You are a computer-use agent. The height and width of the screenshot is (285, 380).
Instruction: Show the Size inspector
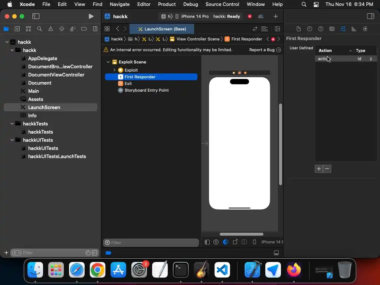[354, 29]
